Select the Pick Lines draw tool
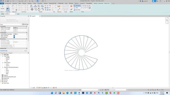The width and height of the screenshot is (170, 95). [x=90, y=8]
